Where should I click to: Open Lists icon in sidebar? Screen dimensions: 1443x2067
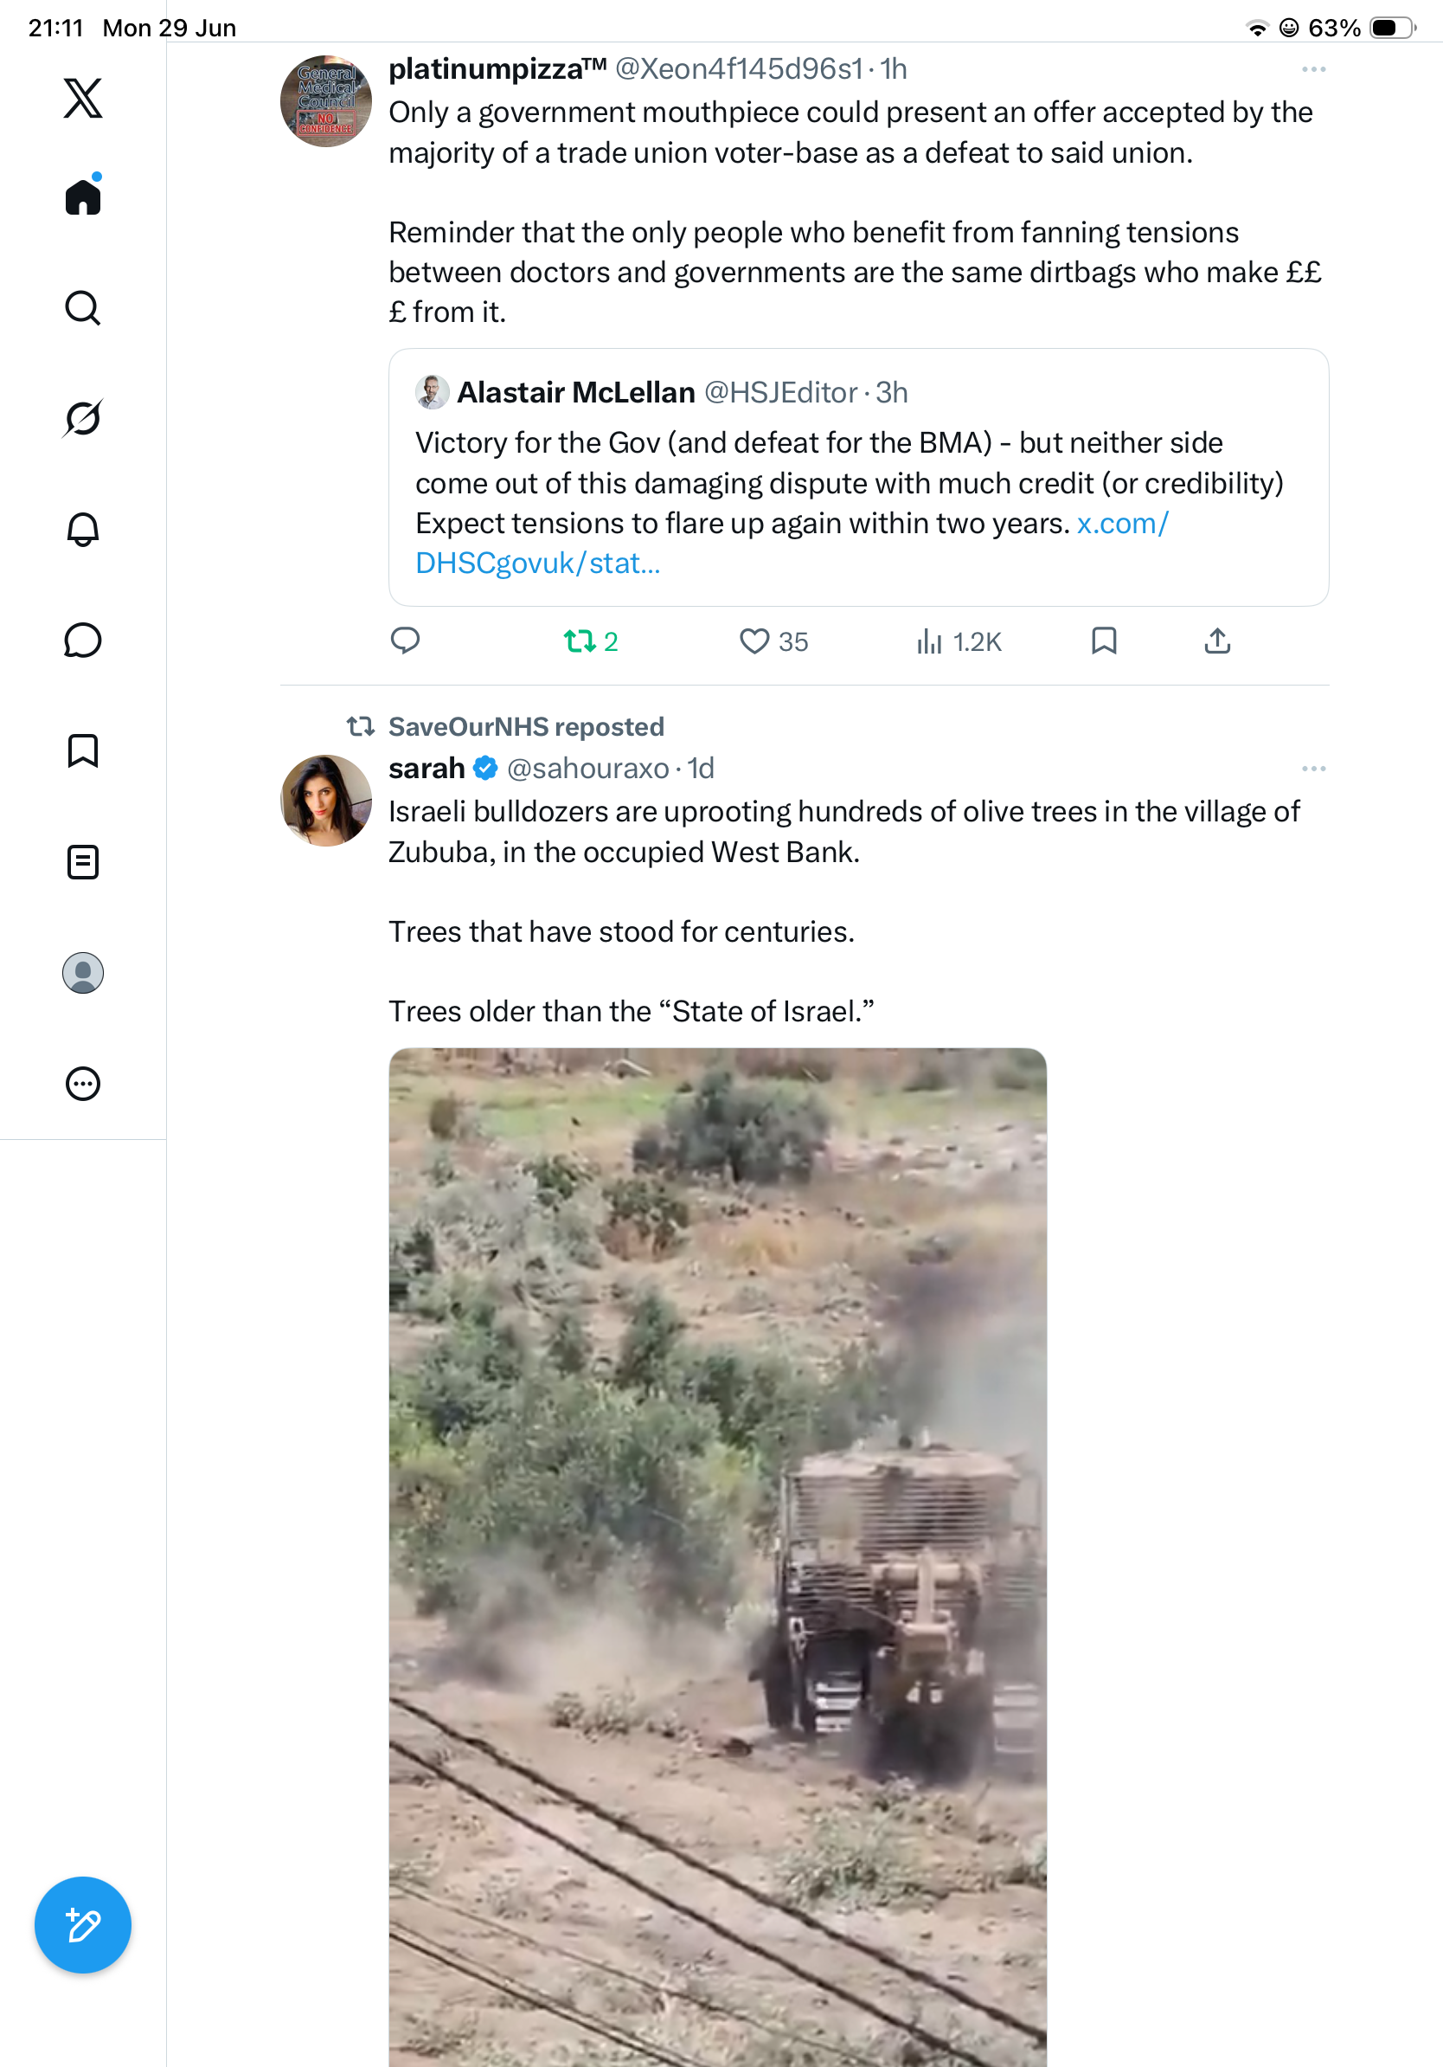83,862
